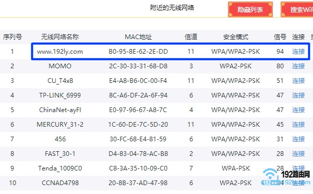
Task: Select the MERCURY_31-2 network name
Action: [x=60, y=125]
